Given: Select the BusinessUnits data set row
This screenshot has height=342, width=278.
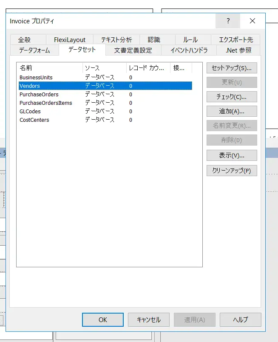Looking at the screenshot, I should click(x=105, y=77).
